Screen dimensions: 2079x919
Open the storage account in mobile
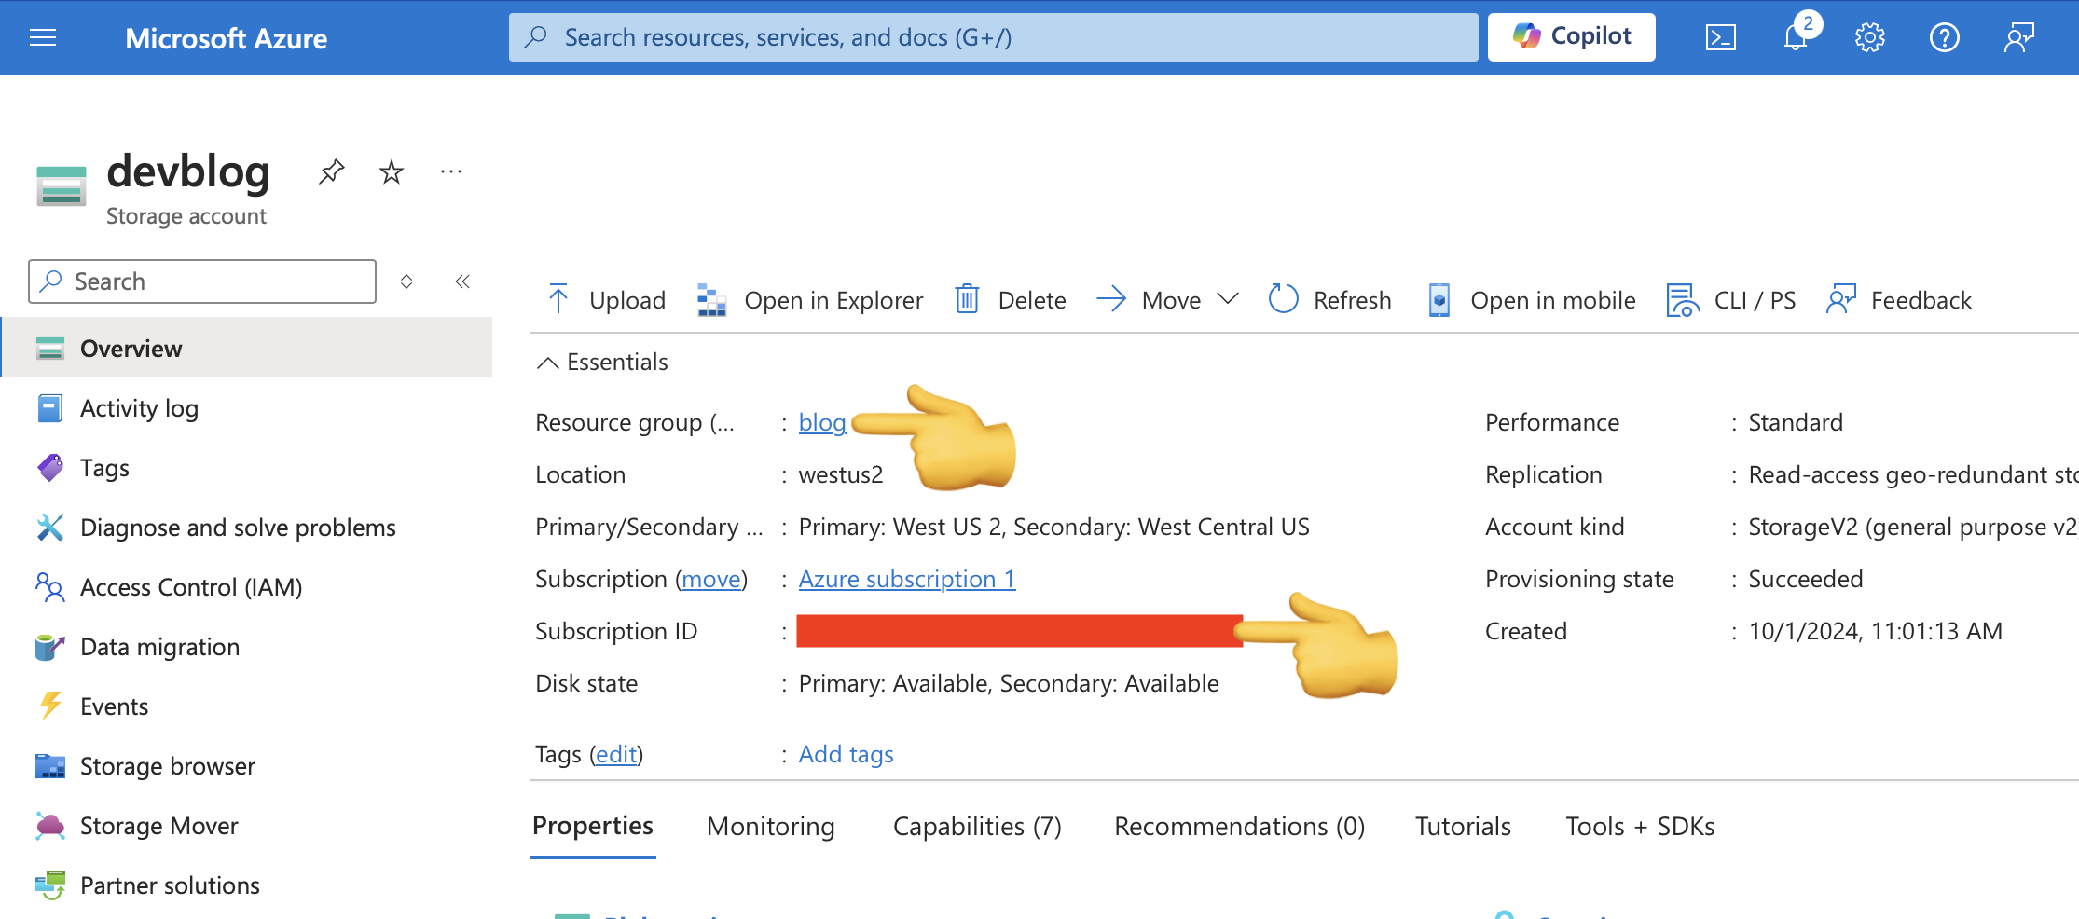(x=1530, y=299)
